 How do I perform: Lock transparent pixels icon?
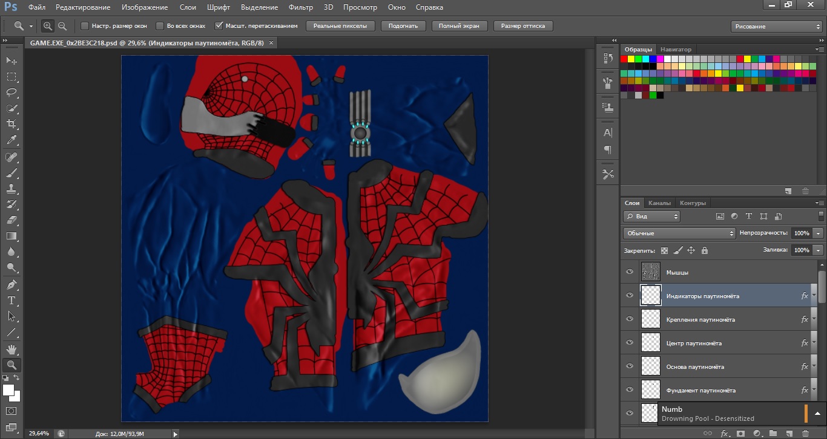(x=664, y=250)
